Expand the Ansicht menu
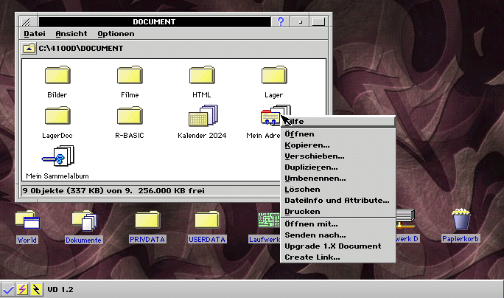The width and height of the screenshot is (504, 298). coord(71,34)
